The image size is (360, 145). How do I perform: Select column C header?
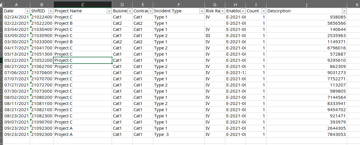[83, 4]
